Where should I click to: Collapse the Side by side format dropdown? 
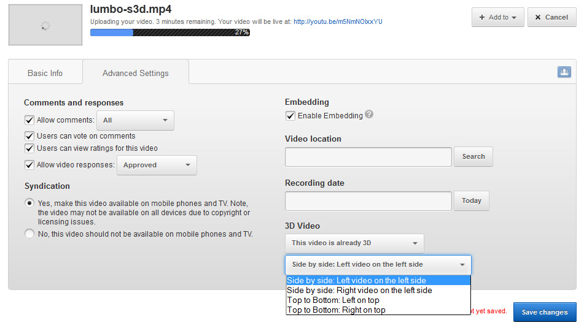(378, 264)
